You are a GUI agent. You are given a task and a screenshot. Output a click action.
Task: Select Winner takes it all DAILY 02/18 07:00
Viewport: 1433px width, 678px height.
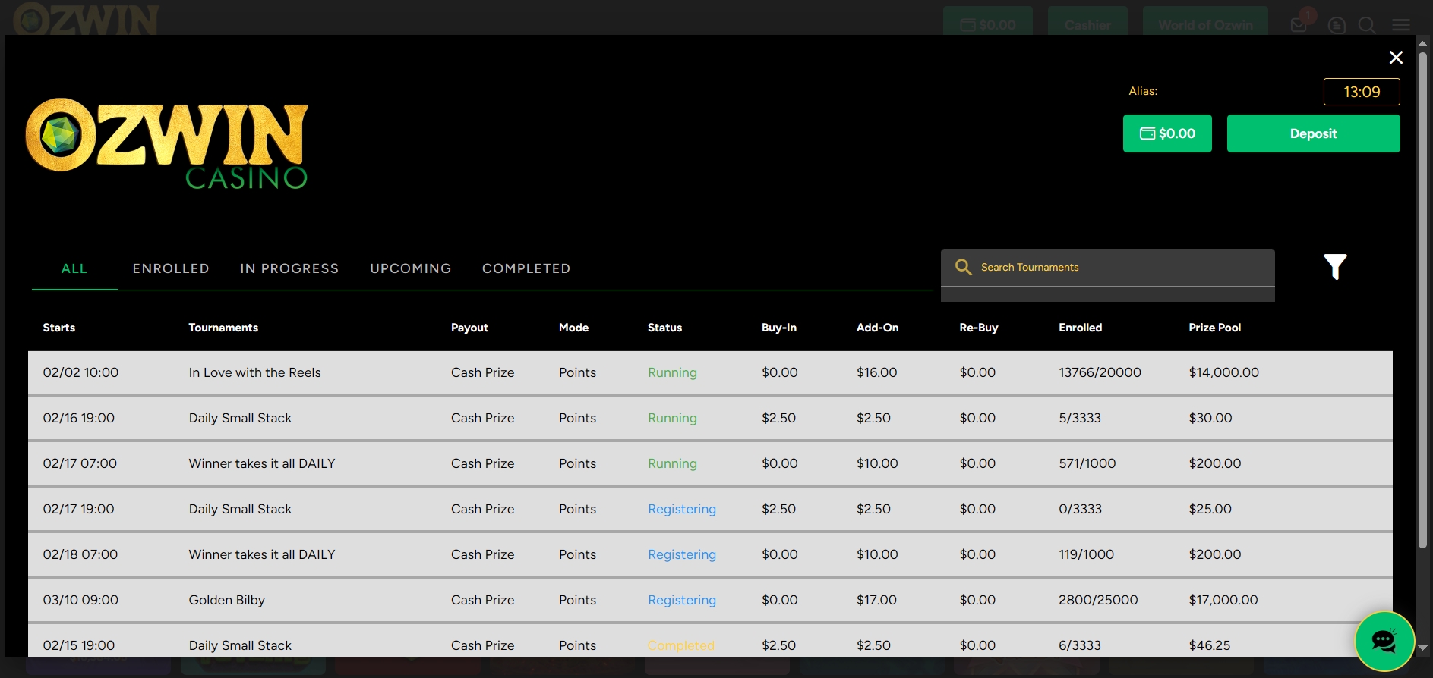click(x=710, y=554)
